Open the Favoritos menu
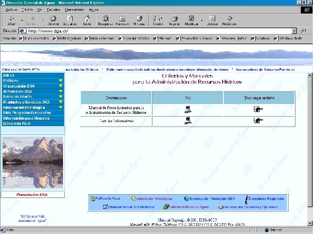 (x=53, y=10)
